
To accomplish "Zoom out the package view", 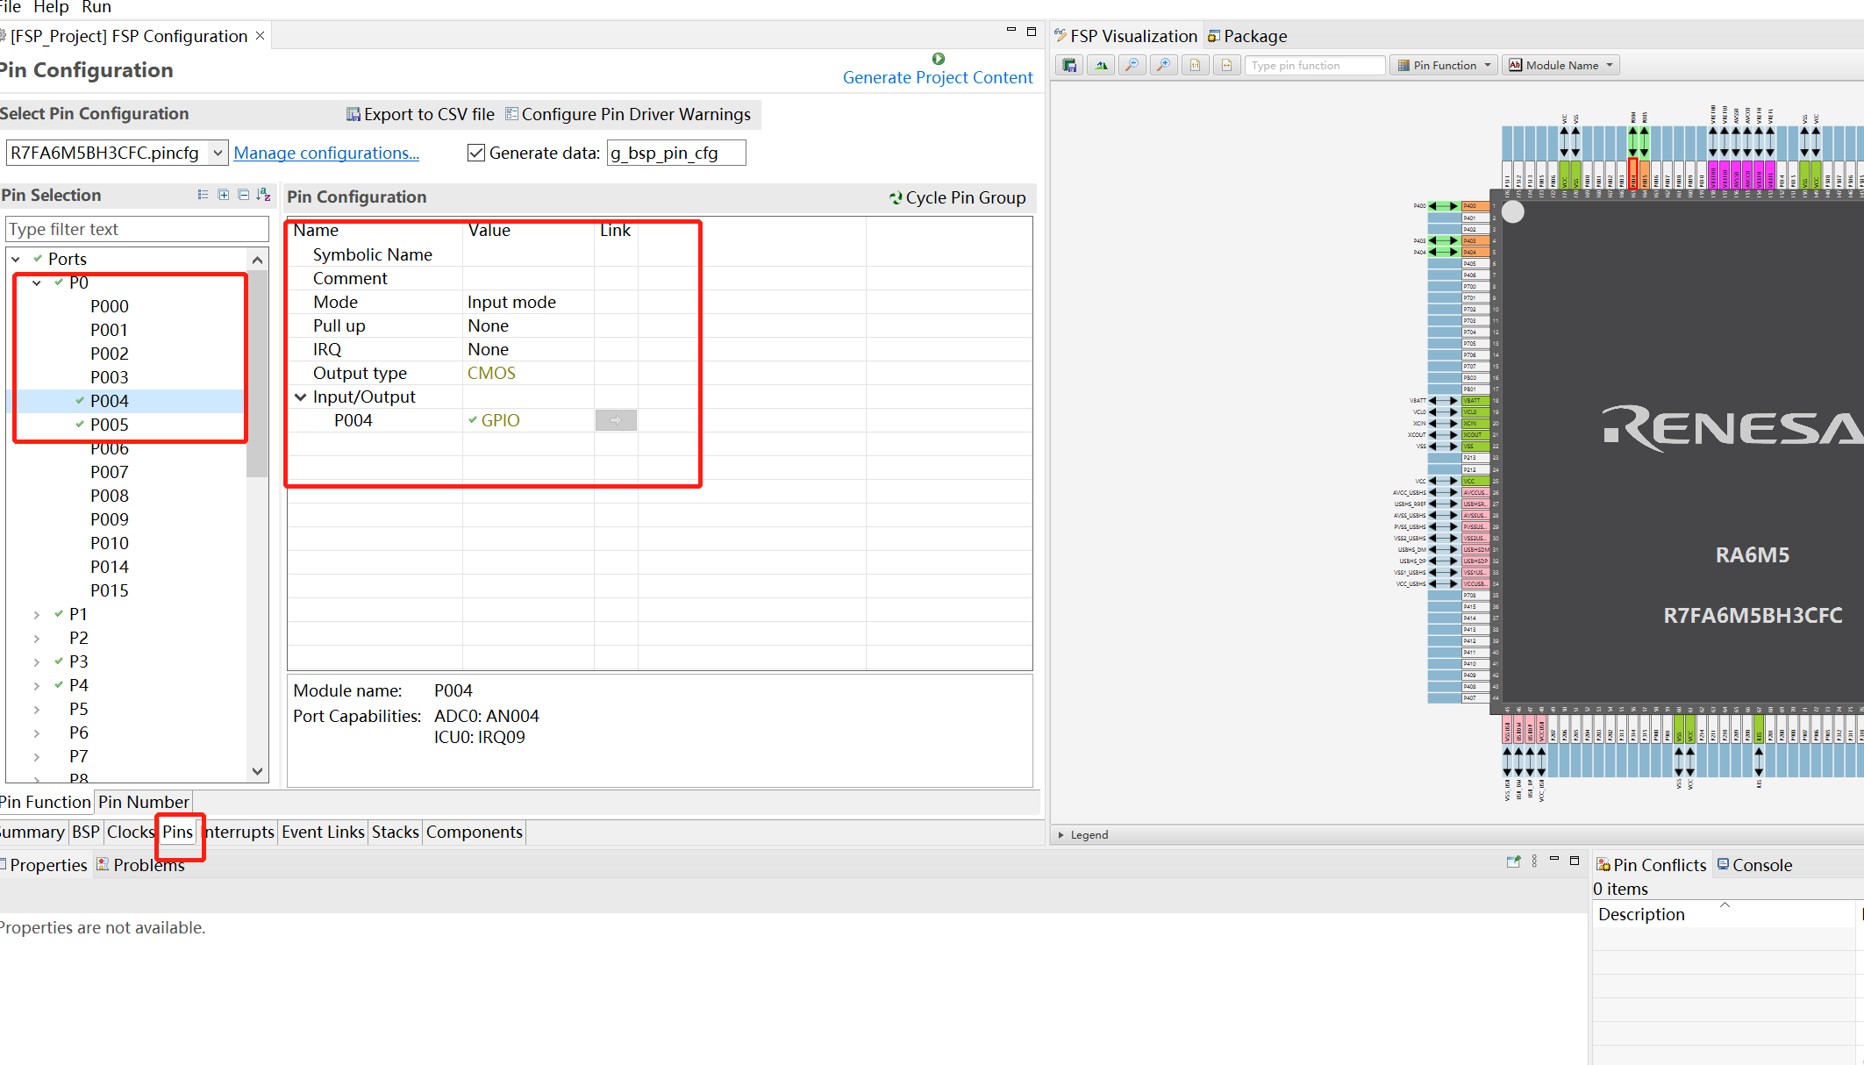I will (x=1132, y=66).
